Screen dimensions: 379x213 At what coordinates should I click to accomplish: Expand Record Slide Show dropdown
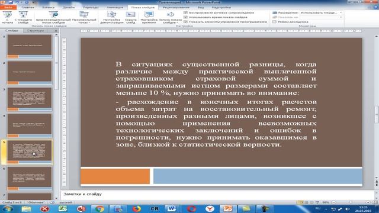click(171, 17)
